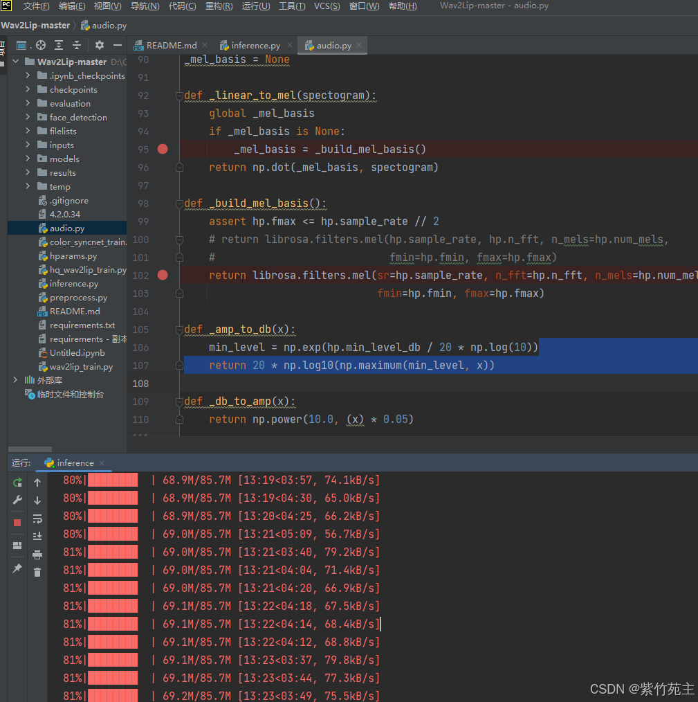Click the PyCharm application logo icon
Viewport: 698px width, 702px height.
[6, 6]
